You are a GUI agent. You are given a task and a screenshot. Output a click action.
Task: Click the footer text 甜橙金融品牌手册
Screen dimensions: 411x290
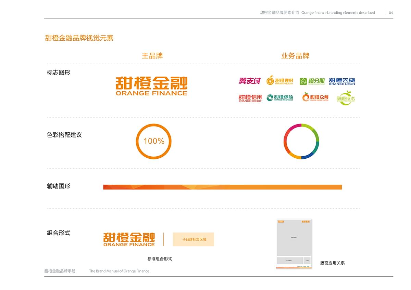tap(60, 271)
